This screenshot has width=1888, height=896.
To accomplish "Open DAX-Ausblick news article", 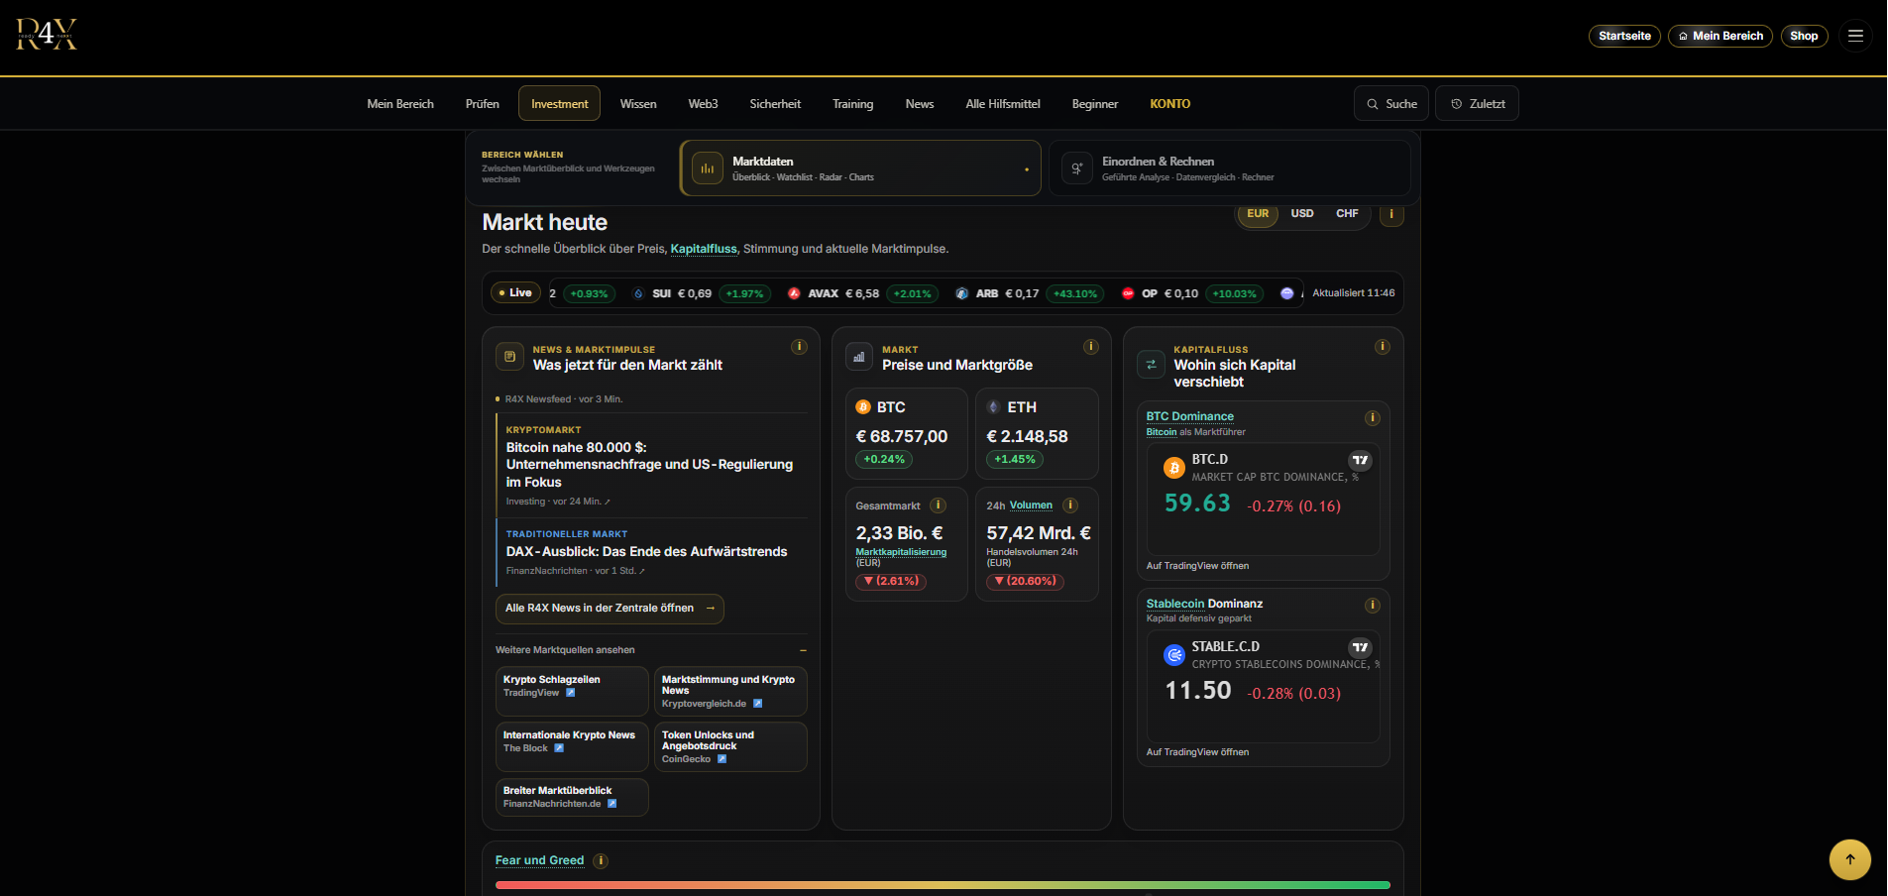I will click(x=651, y=552).
